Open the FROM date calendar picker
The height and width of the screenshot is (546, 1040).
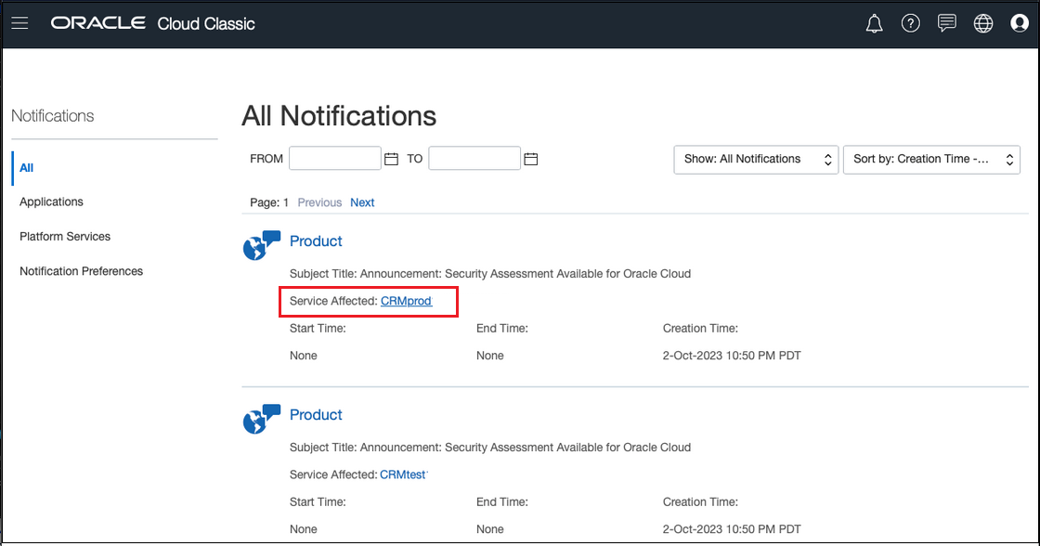tap(392, 158)
